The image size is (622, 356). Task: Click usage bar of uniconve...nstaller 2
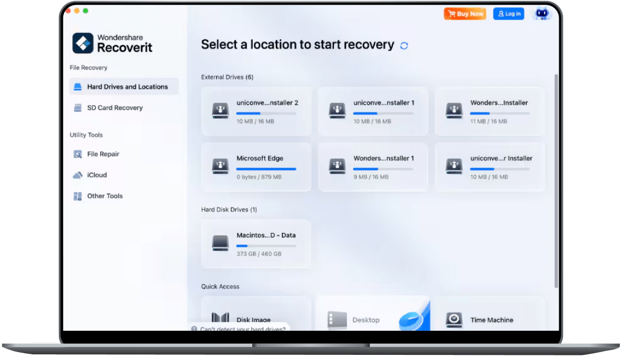click(x=266, y=114)
